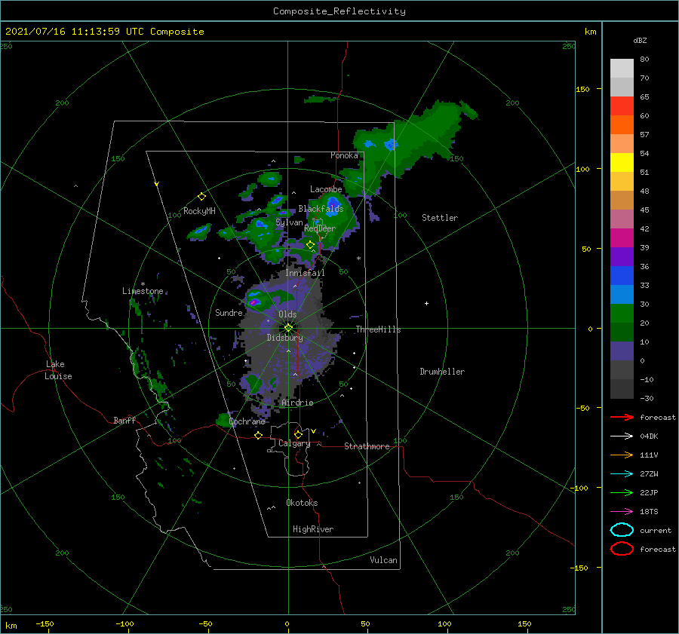Click the dBZ legend heading

tap(640, 40)
